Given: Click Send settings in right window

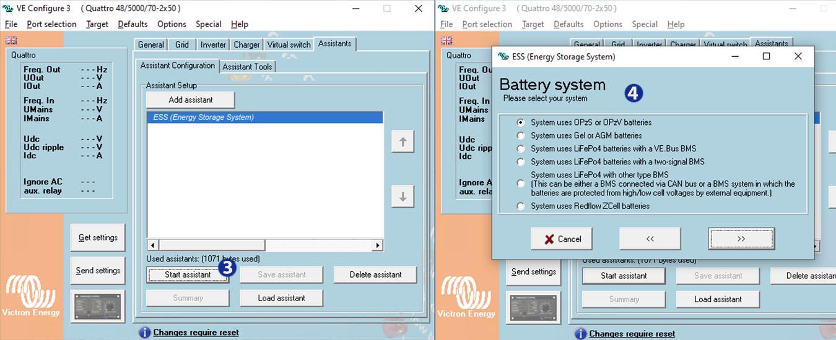Looking at the screenshot, I should pyautogui.click(x=533, y=272).
